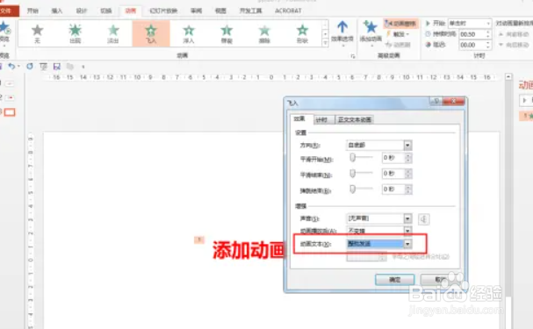The height and width of the screenshot is (329, 533).
Task: Click 向后移动 move later arrow
Action: point(514,45)
